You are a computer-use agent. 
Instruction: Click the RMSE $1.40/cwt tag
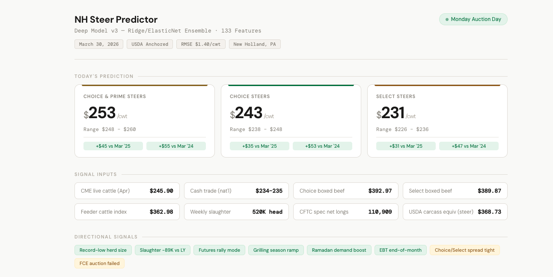[x=201, y=44]
